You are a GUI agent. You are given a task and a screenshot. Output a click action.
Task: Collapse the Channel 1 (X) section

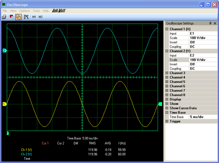[x=167, y=29]
